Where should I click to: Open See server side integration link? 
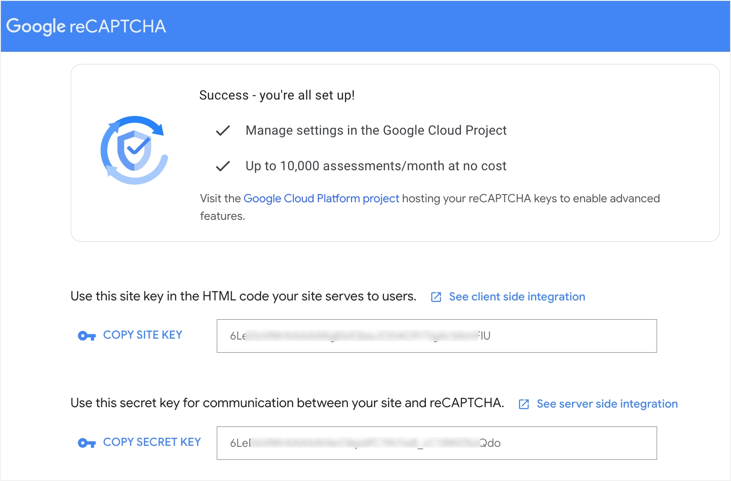(x=607, y=404)
